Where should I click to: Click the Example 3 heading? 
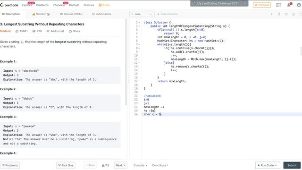pos(8,117)
